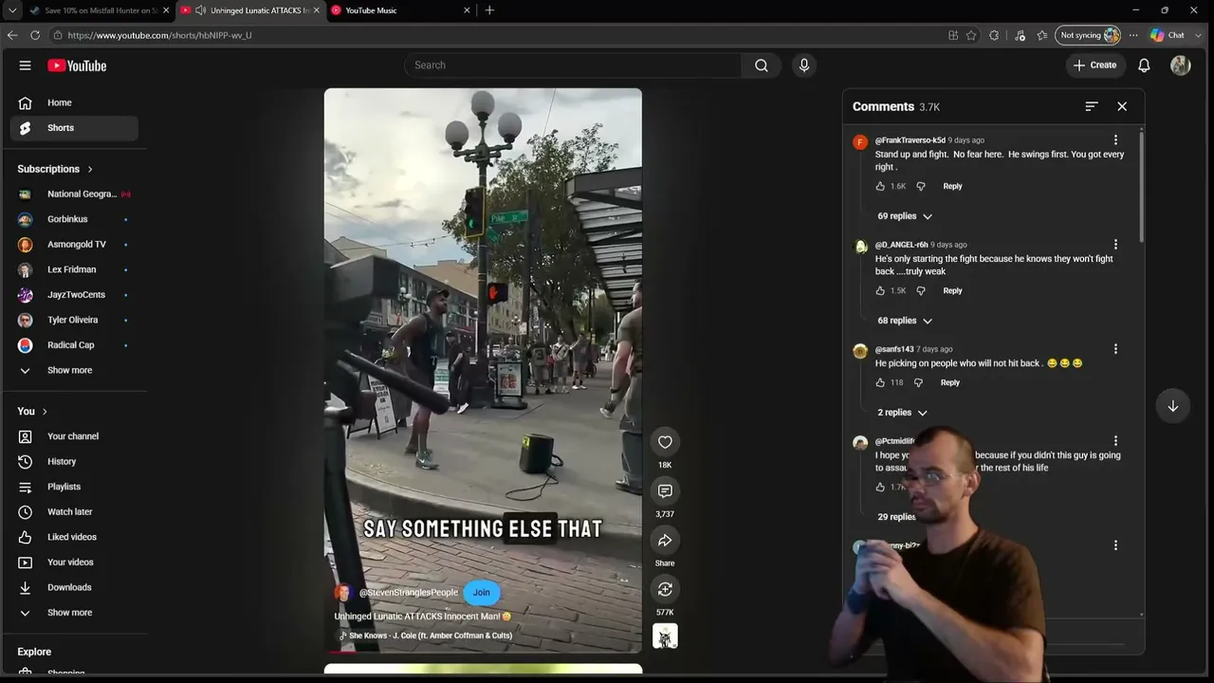Open Liked videos in sidebar
1214x683 pixels.
74,537
